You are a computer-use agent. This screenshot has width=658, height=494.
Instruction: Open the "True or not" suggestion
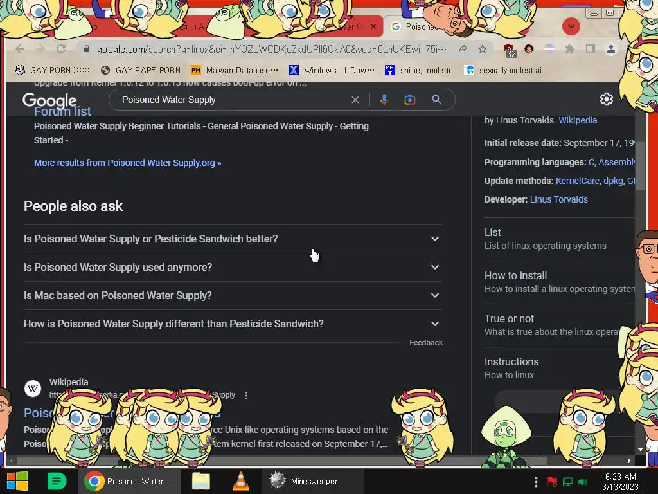pos(559,325)
